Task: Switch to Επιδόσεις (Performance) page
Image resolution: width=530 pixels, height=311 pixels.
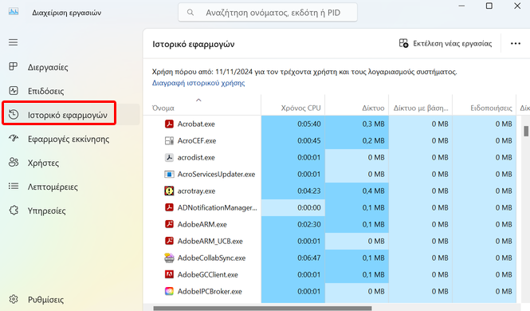Action: 45,91
